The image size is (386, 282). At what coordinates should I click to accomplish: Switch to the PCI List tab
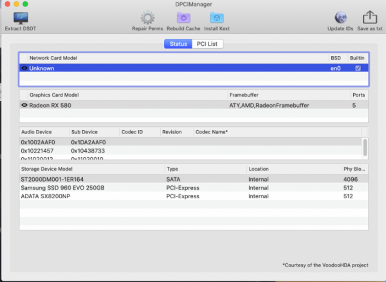click(x=207, y=44)
